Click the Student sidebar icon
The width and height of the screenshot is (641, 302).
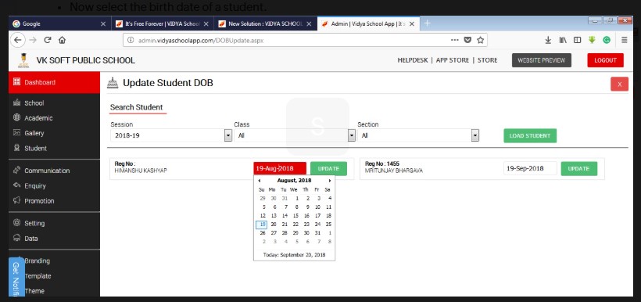[x=16, y=148]
